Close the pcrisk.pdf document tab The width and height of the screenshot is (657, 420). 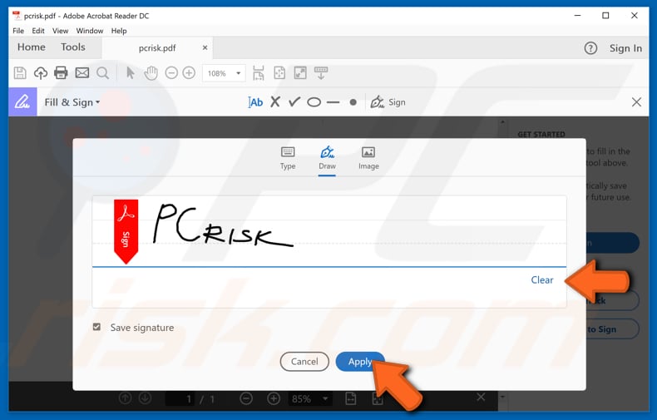[205, 47]
